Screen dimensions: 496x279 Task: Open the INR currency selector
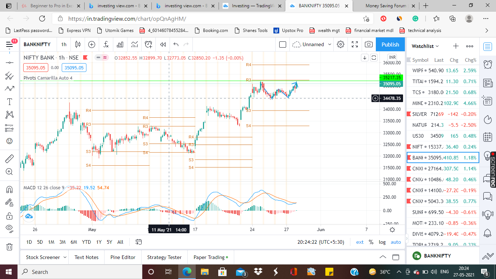tap(392, 57)
